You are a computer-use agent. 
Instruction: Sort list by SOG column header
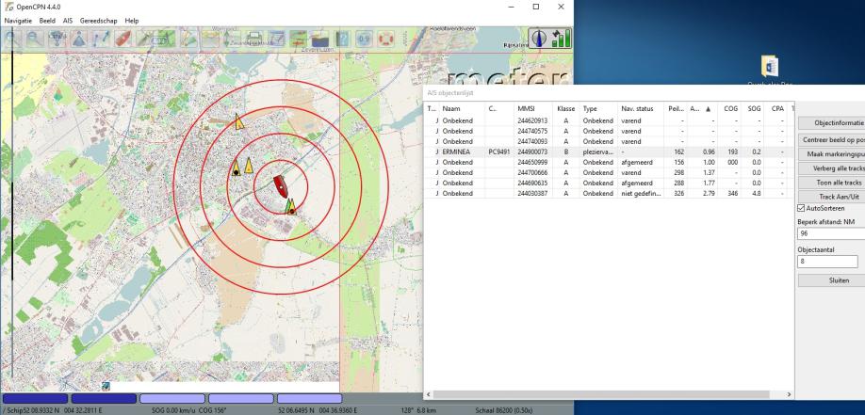click(x=754, y=108)
